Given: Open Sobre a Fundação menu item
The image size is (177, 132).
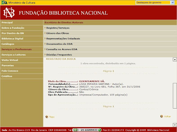Looking at the screenshot, I should (x=22, y=28).
